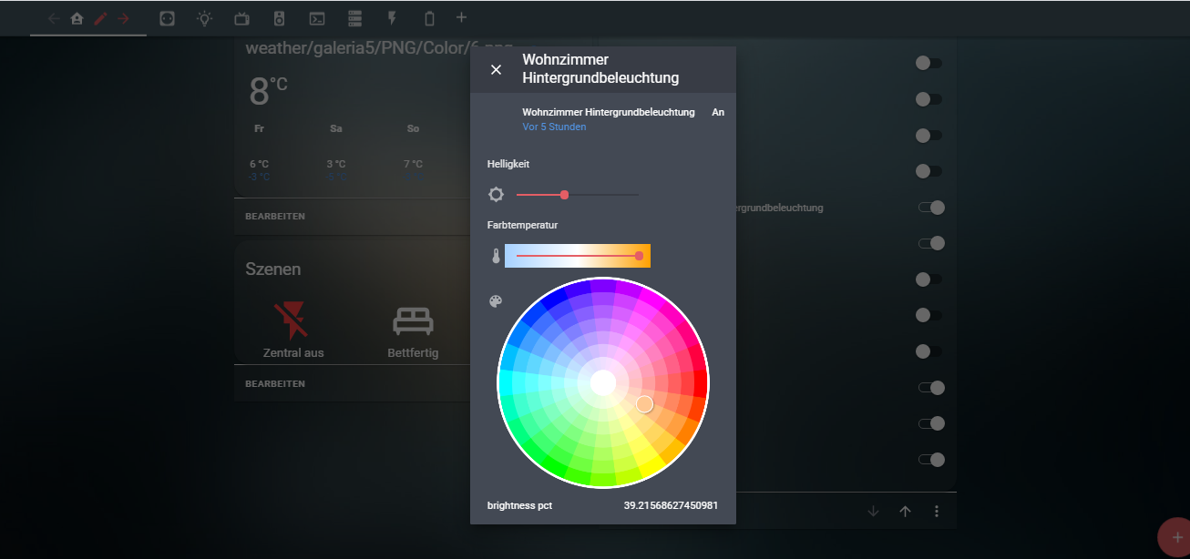Open the TV media tab
Image resolution: width=1190 pixels, height=559 pixels.
click(x=241, y=18)
